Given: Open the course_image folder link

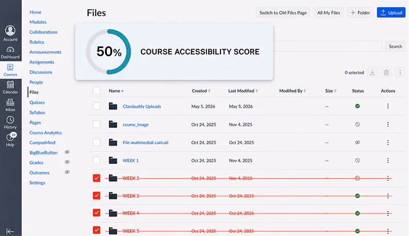Looking at the screenshot, I should (136, 125).
